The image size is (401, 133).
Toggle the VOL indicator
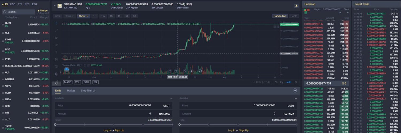click(78, 82)
